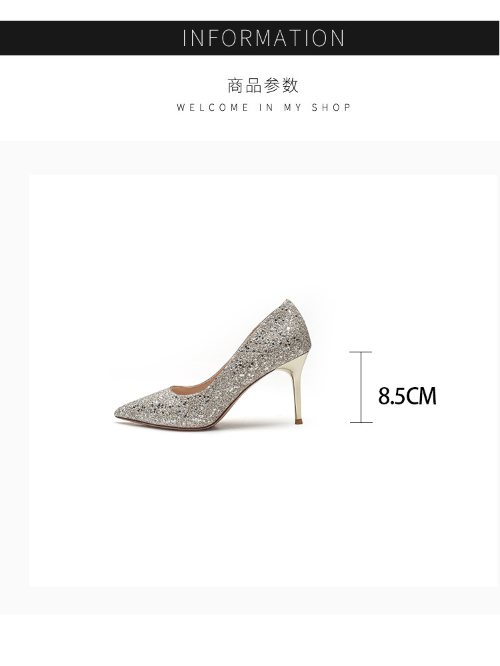The width and height of the screenshot is (500, 666).
Task: Click the CM unit in height label
Action: 422,396
